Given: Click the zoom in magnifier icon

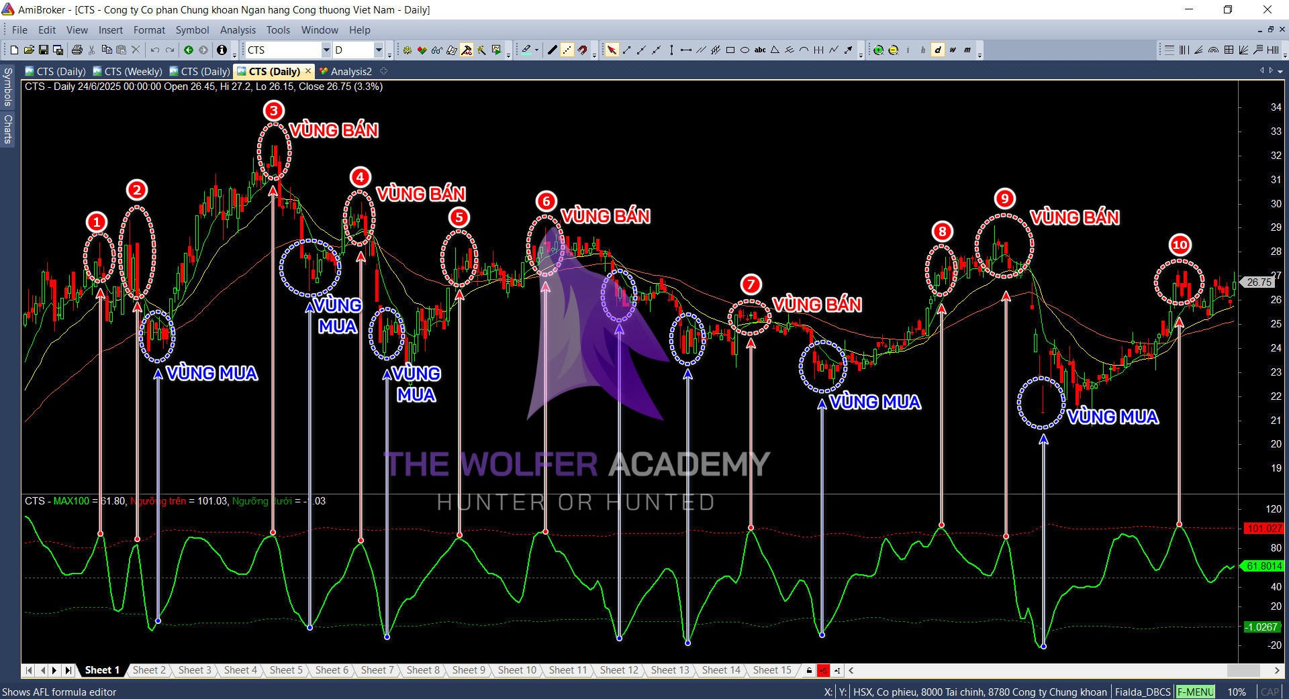Looking at the screenshot, I should [x=878, y=50].
